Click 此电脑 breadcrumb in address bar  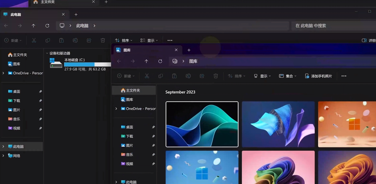82,26
